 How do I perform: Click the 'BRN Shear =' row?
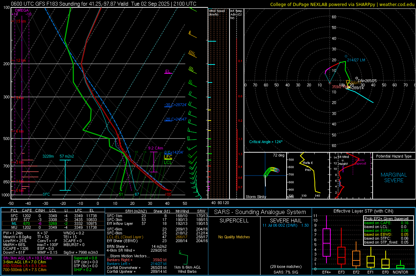[x=137, y=246]
